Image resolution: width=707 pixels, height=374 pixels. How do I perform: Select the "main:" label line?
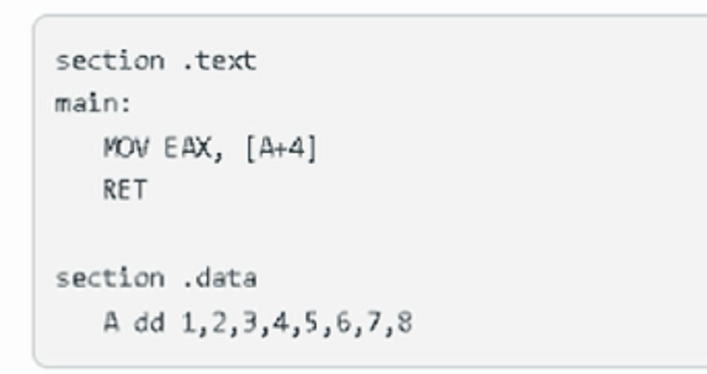click(93, 103)
